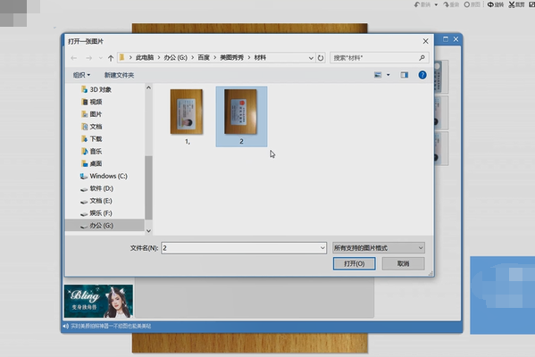Expand the address path history dropdown

tap(311, 58)
